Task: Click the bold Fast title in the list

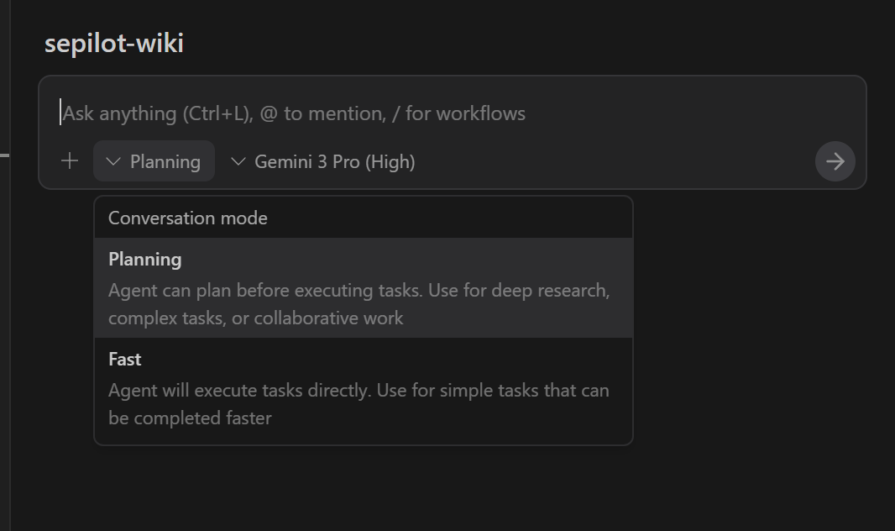Action: pyautogui.click(x=125, y=360)
